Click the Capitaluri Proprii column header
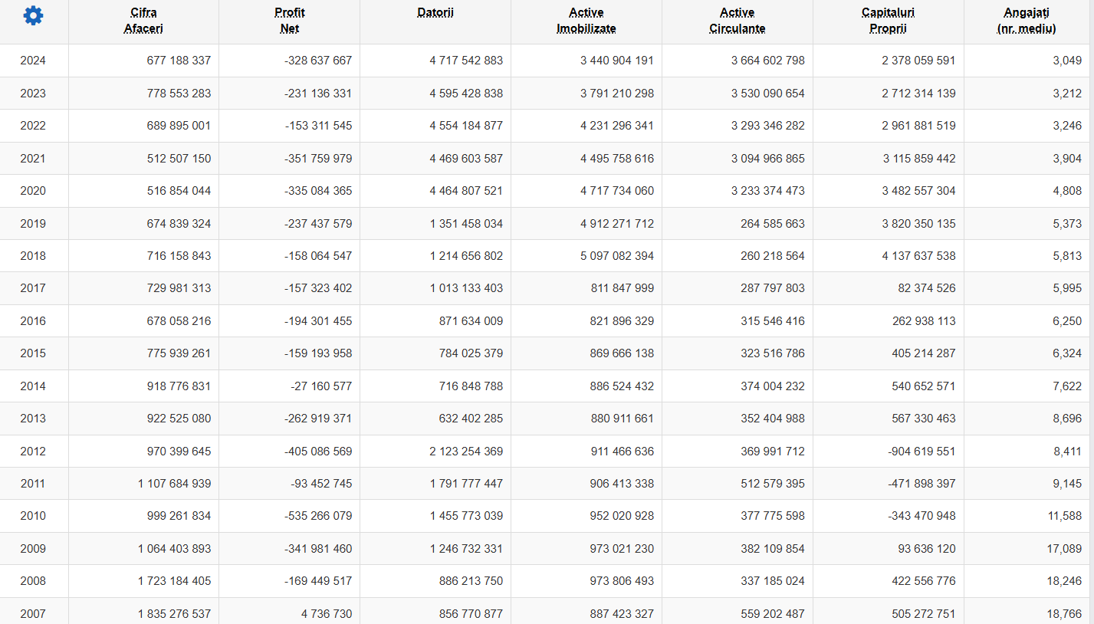1094x624 pixels. 888,21
